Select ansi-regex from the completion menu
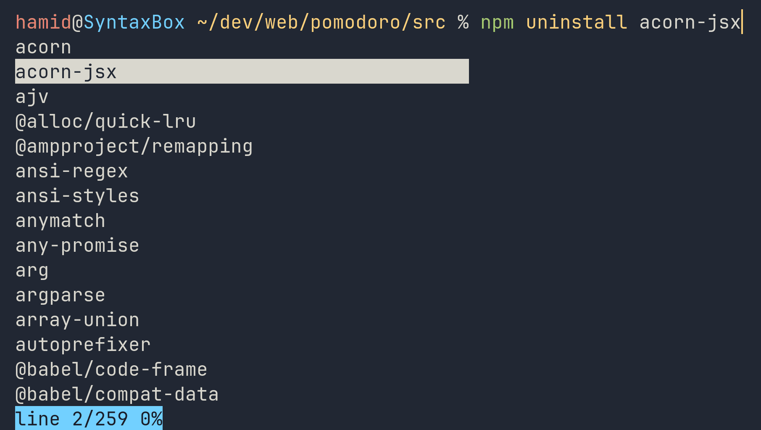This screenshot has height=430, width=761. (71, 171)
